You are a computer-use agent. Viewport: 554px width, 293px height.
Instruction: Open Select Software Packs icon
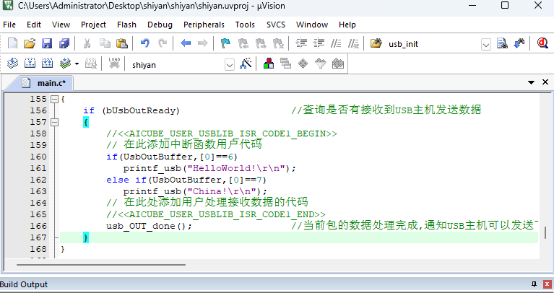(x=321, y=64)
